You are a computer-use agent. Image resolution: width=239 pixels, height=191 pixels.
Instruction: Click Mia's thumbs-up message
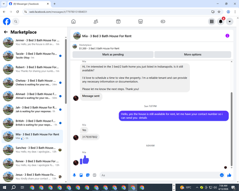[x=85, y=160]
